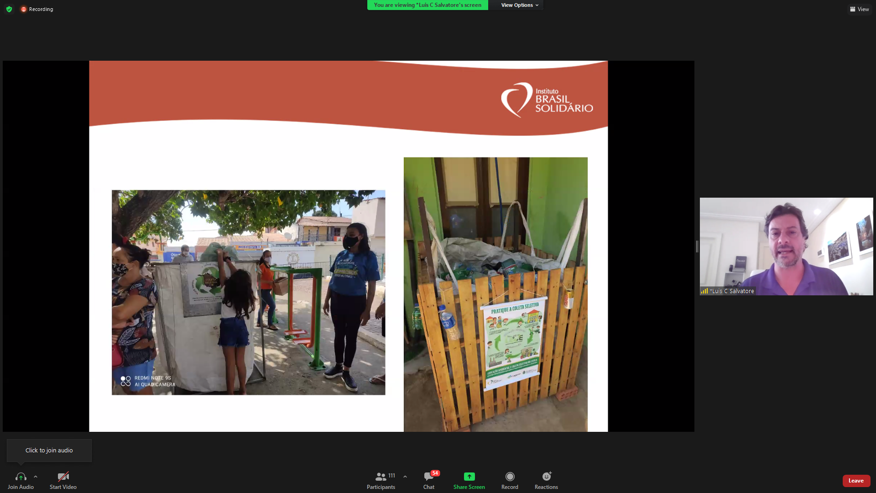Expand audio options arrow beside Join Audio

coord(36,477)
